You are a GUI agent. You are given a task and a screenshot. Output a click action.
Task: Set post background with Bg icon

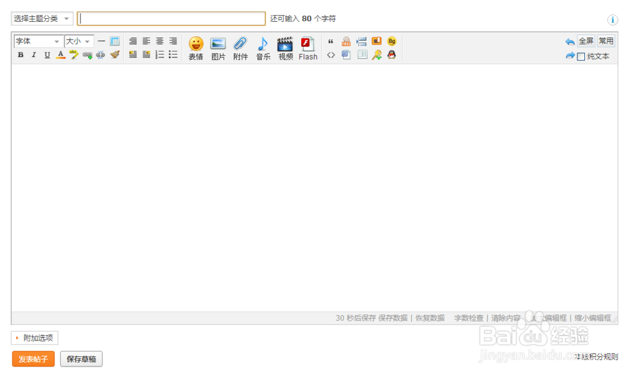[x=392, y=41]
